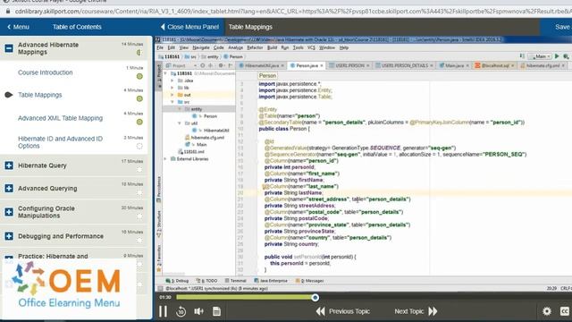The image size is (572, 322).
Task: Open Table of Contents
Action: 77,27
